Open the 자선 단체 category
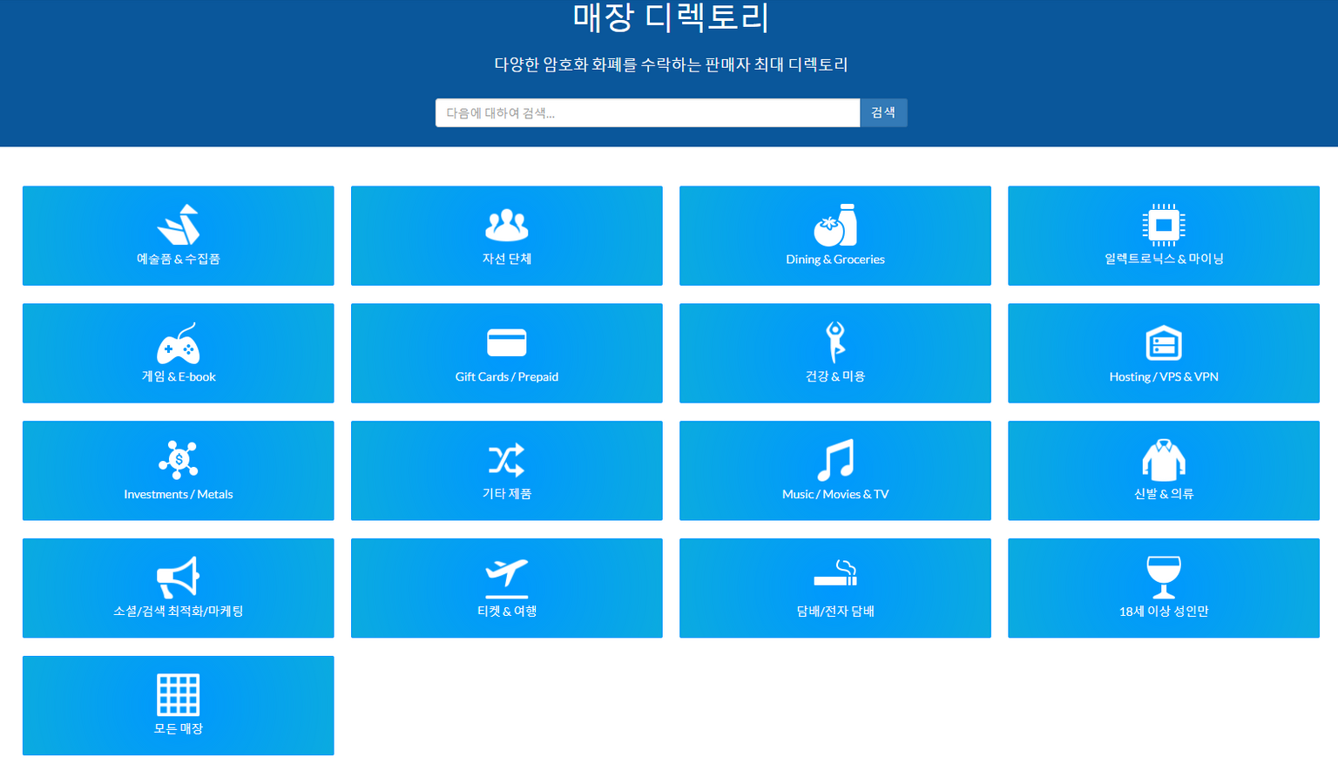Screen dimensions: 1338x764 pos(507,235)
